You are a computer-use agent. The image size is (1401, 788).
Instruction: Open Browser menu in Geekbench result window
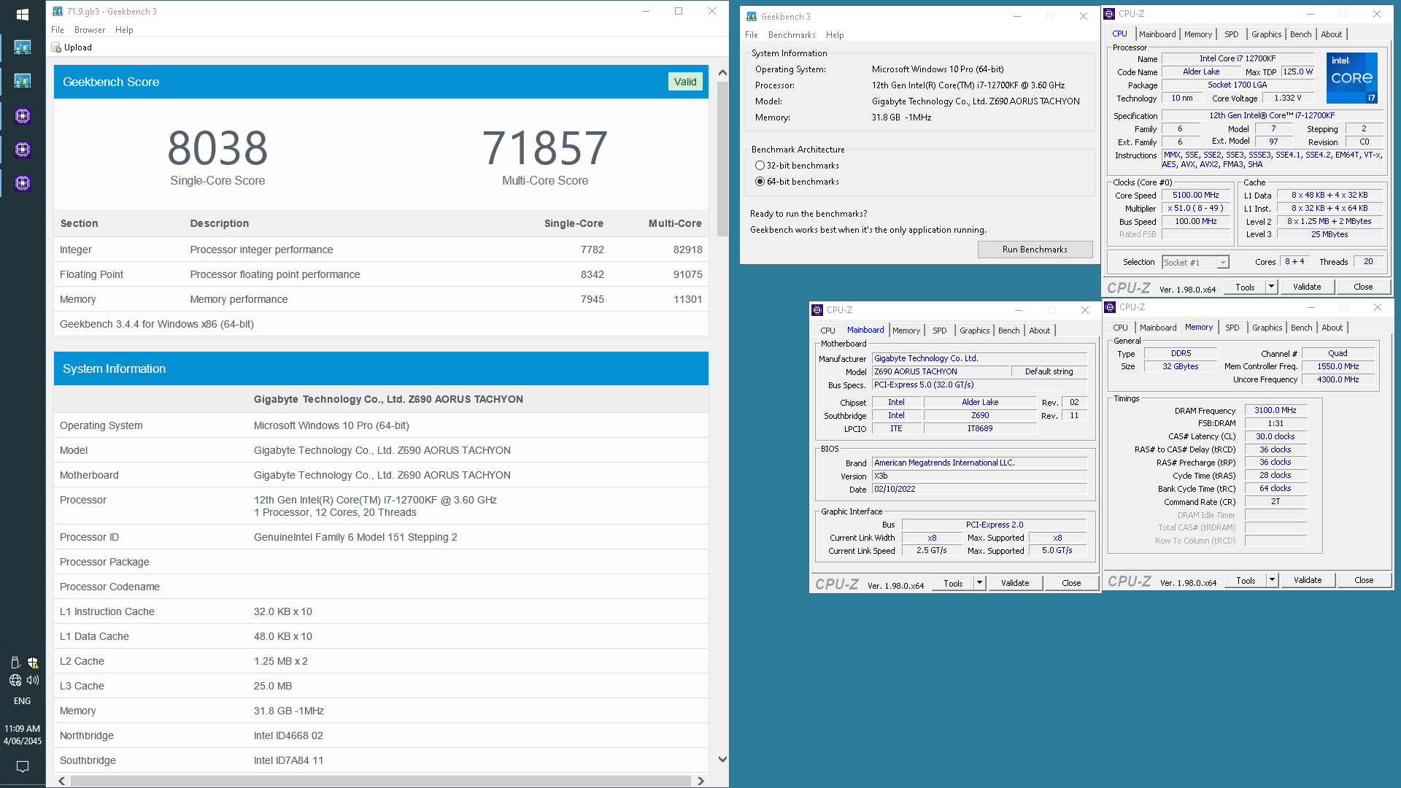(x=90, y=30)
